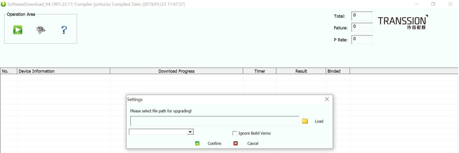Click the upgrade file path input field
Screen dimensions: 459x153
point(215,121)
